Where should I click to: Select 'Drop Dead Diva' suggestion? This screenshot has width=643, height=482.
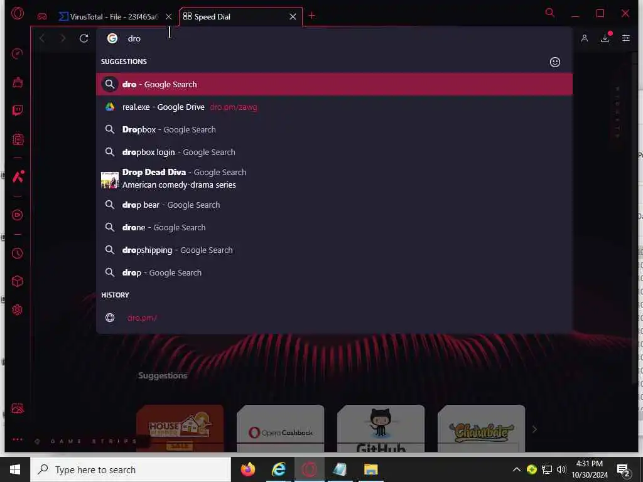334,178
